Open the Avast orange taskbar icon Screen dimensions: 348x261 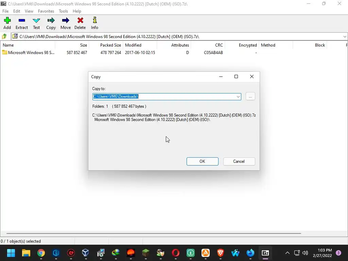tap(206, 253)
